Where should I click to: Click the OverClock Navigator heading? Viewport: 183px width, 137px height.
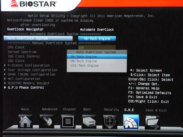pos(25,29)
